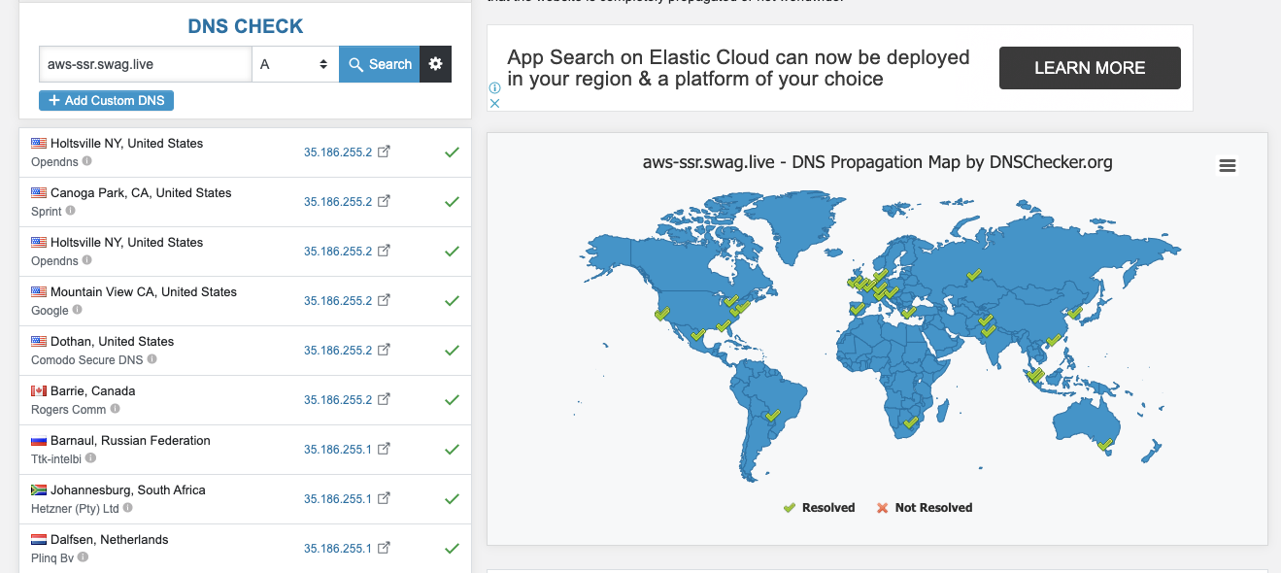The width and height of the screenshot is (1281, 573).
Task: Click the LEARN MORE ad button
Action: click(x=1090, y=68)
